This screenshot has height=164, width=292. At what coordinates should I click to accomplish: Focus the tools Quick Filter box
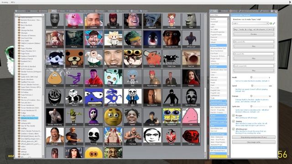pyautogui.click(x=219, y=15)
